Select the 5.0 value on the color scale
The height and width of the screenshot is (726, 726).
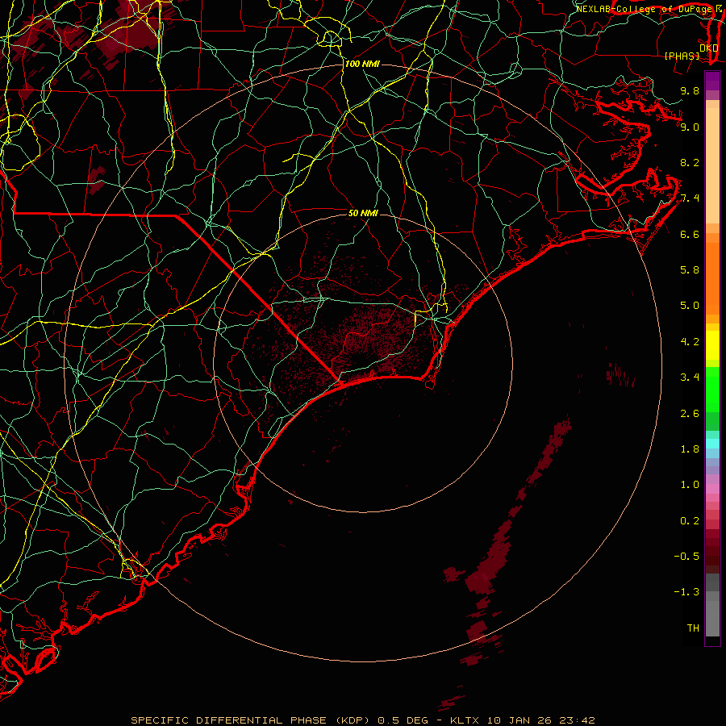(690, 306)
